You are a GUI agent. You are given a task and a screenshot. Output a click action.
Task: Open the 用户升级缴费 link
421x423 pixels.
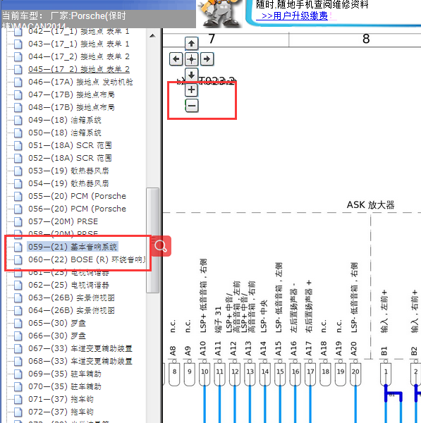[x=292, y=16]
